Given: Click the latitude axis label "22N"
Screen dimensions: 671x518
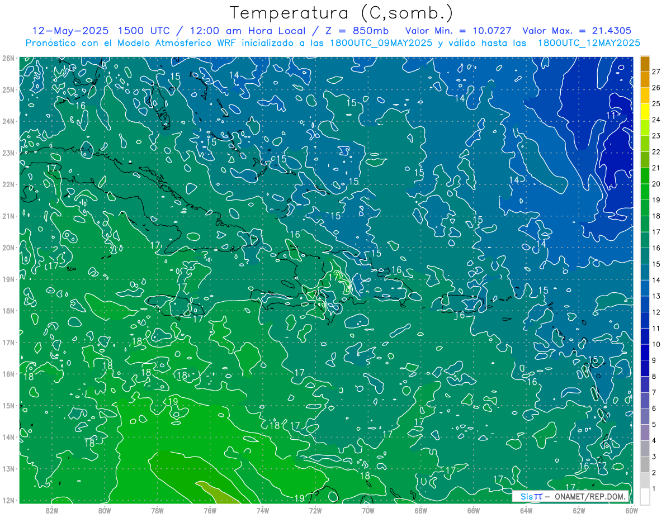Looking at the screenshot, I should 8,184.
